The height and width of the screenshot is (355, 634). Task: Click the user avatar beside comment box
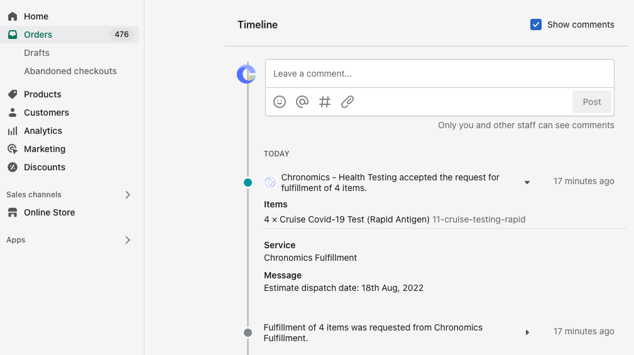(x=246, y=74)
